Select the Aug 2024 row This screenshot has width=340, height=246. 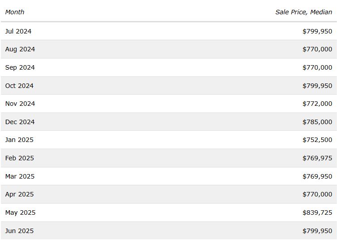click(x=169, y=49)
